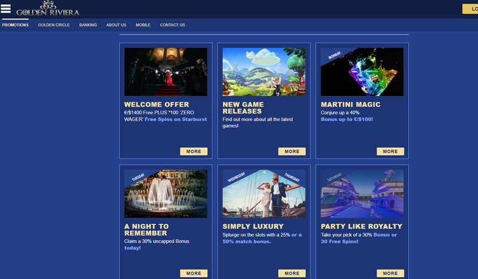The height and width of the screenshot is (279, 478).
Task: Click MORE under Welcome Offer
Action: coord(194,151)
